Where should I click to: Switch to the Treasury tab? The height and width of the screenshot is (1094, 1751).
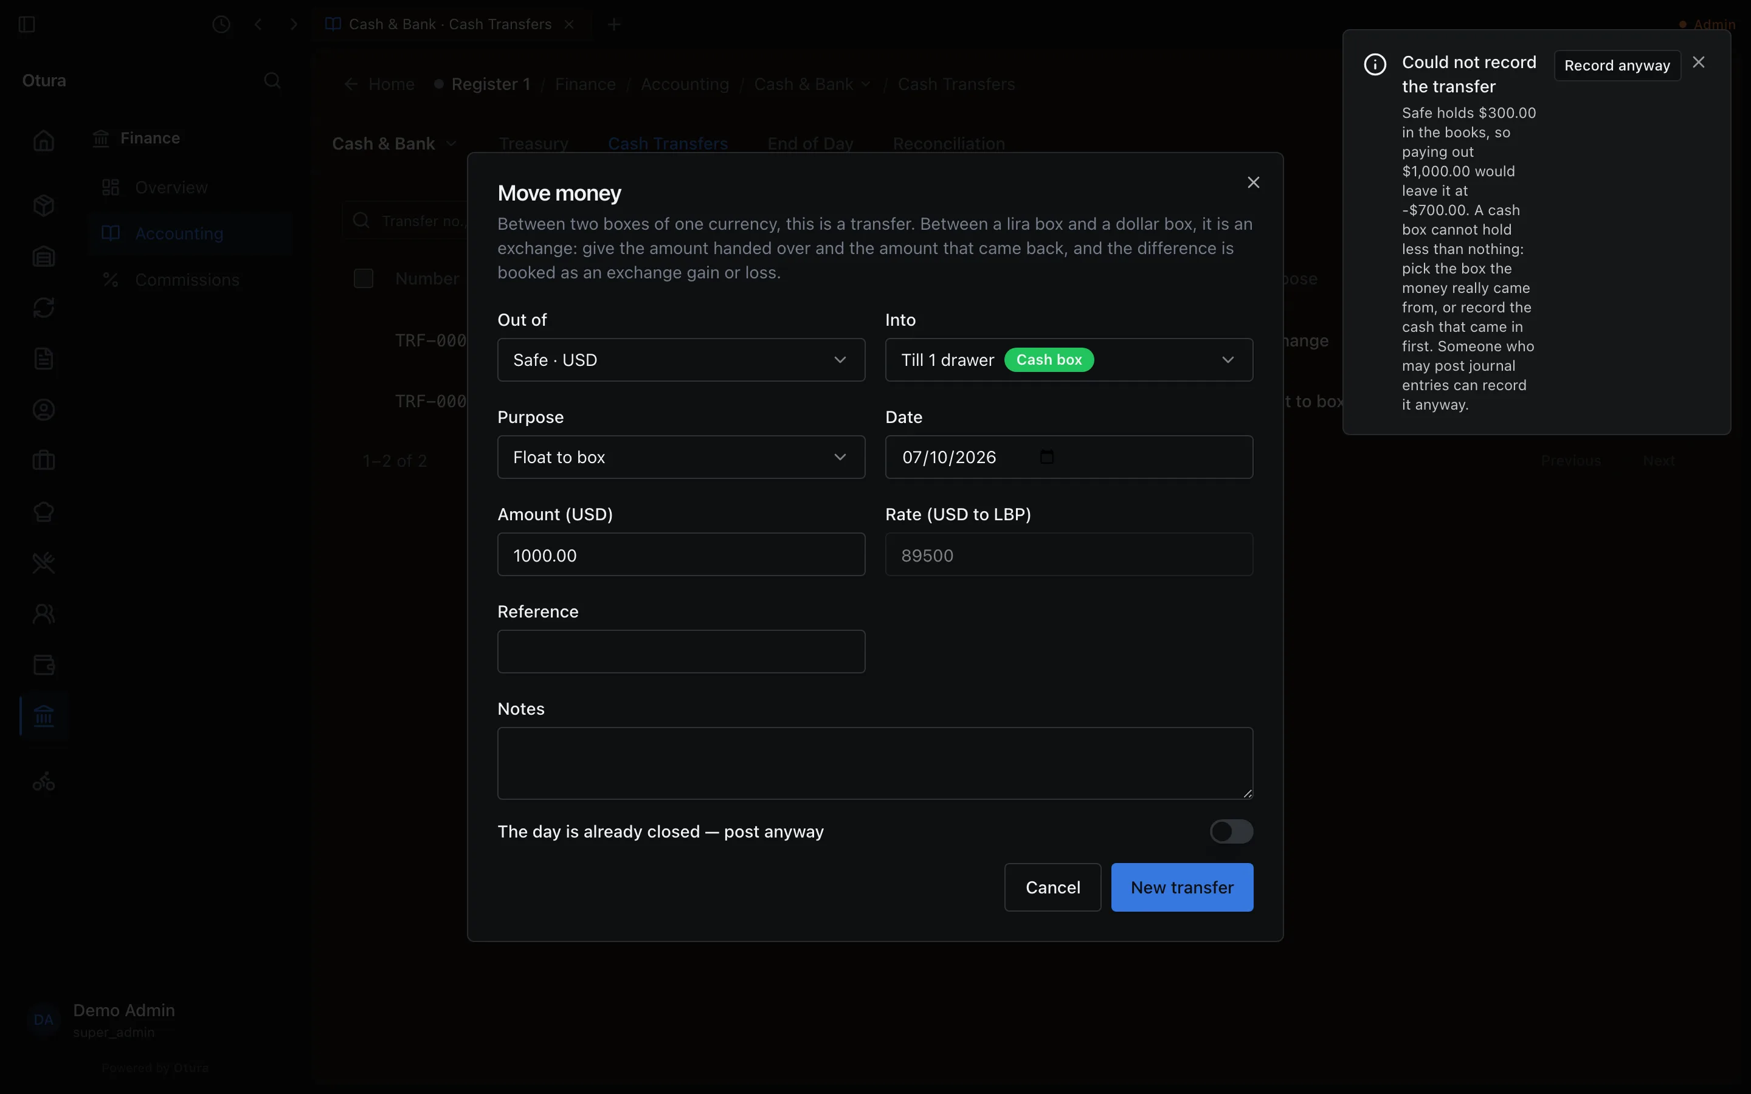tap(533, 144)
